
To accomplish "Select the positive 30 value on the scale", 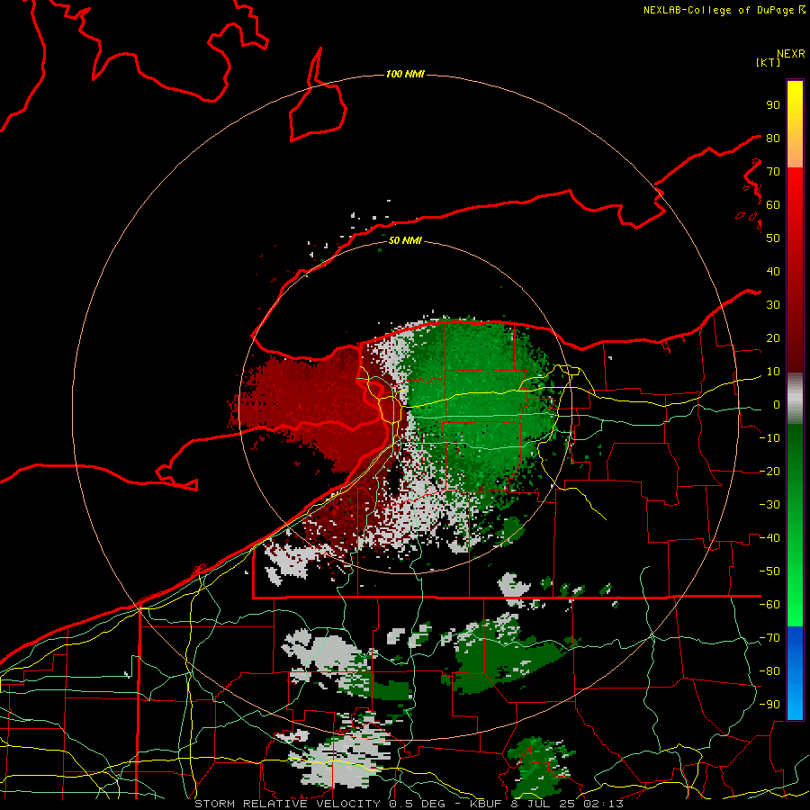I will click(773, 305).
